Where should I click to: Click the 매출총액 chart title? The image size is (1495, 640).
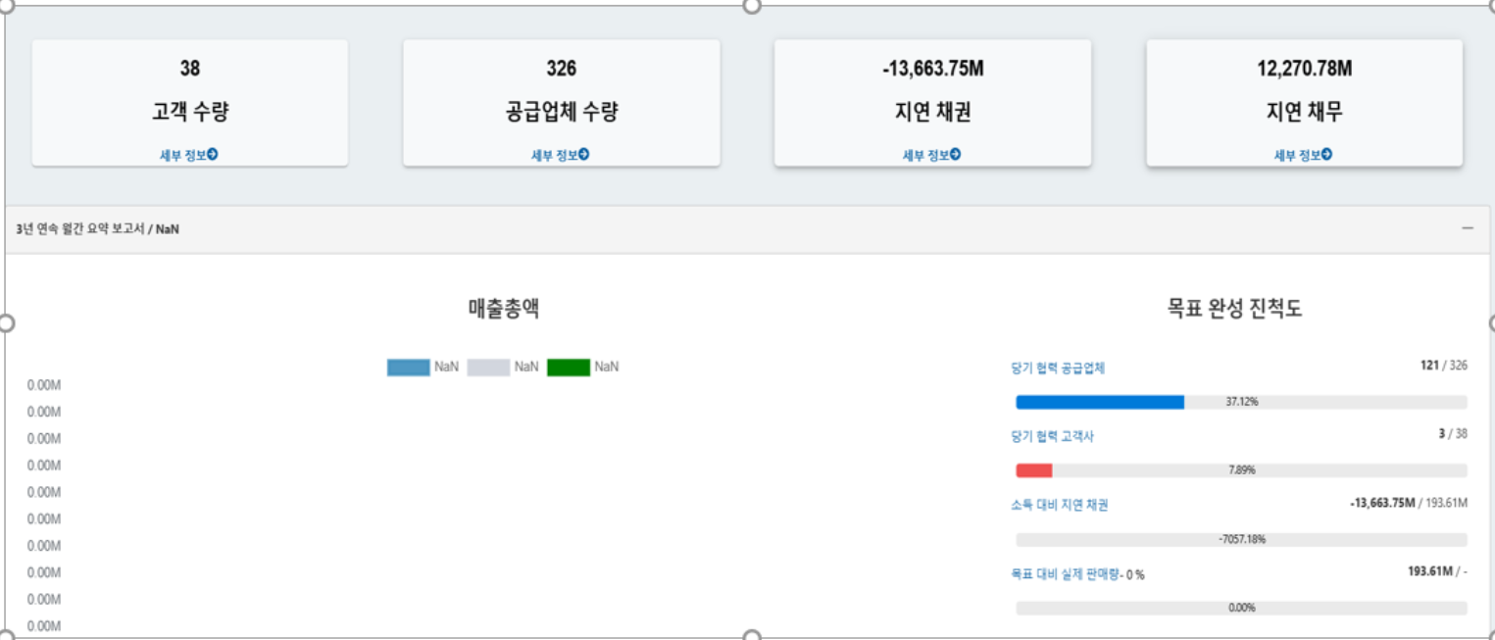tap(503, 310)
